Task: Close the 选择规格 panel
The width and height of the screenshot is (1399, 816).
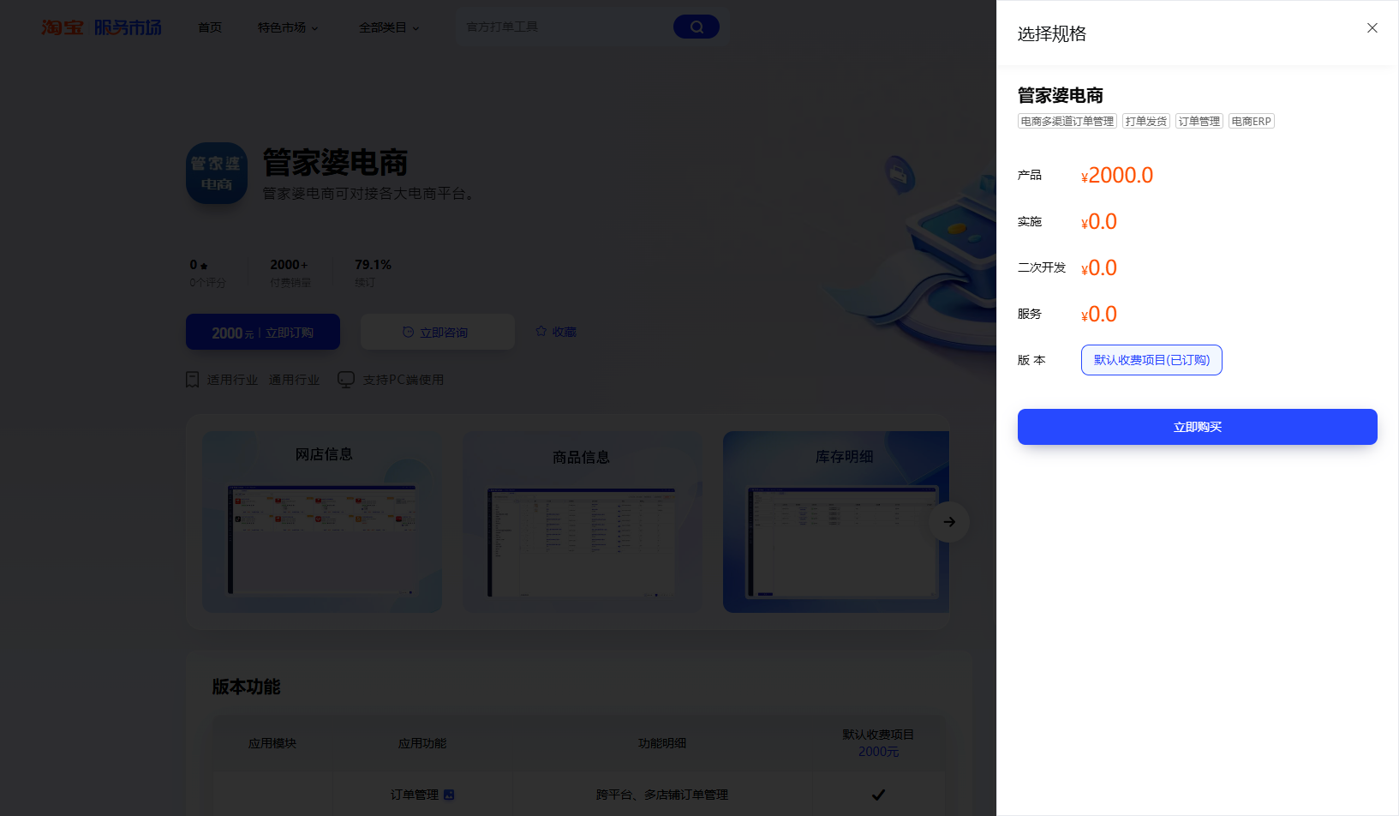Action: click(x=1372, y=28)
